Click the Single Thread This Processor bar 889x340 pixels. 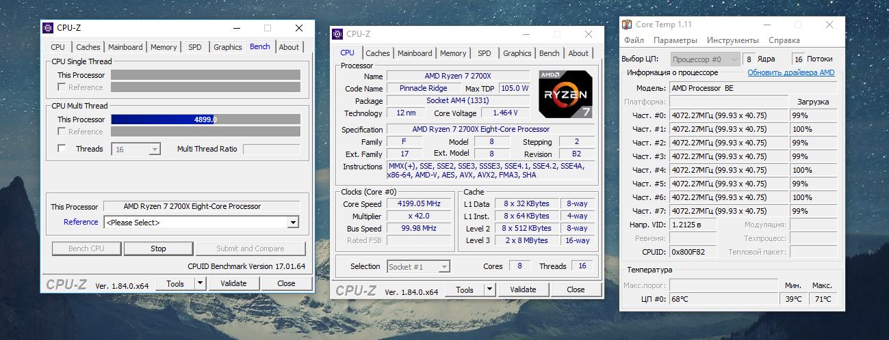click(x=205, y=75)
